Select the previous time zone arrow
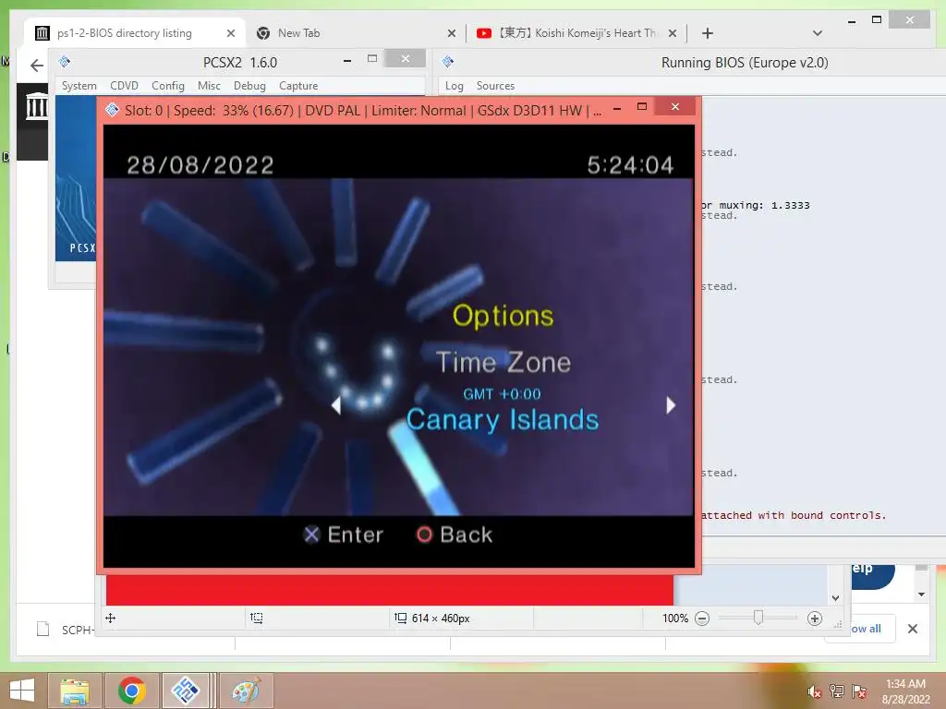This screenshot has height=709, width=946. click(x=336, y=405)
